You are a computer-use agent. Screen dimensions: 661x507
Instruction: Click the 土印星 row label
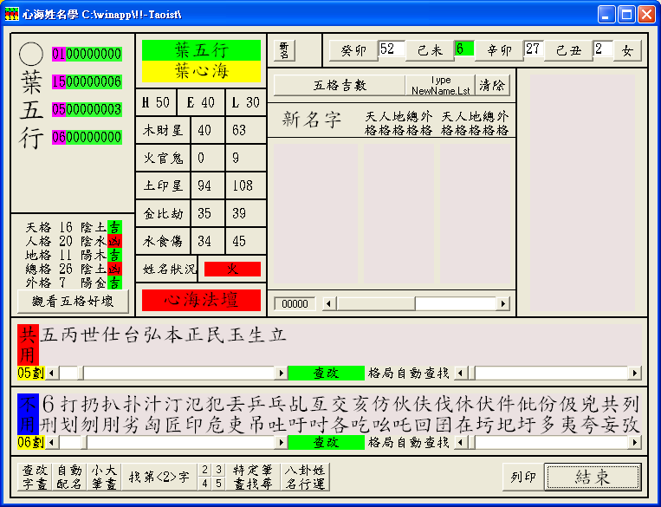click(163, 185)
